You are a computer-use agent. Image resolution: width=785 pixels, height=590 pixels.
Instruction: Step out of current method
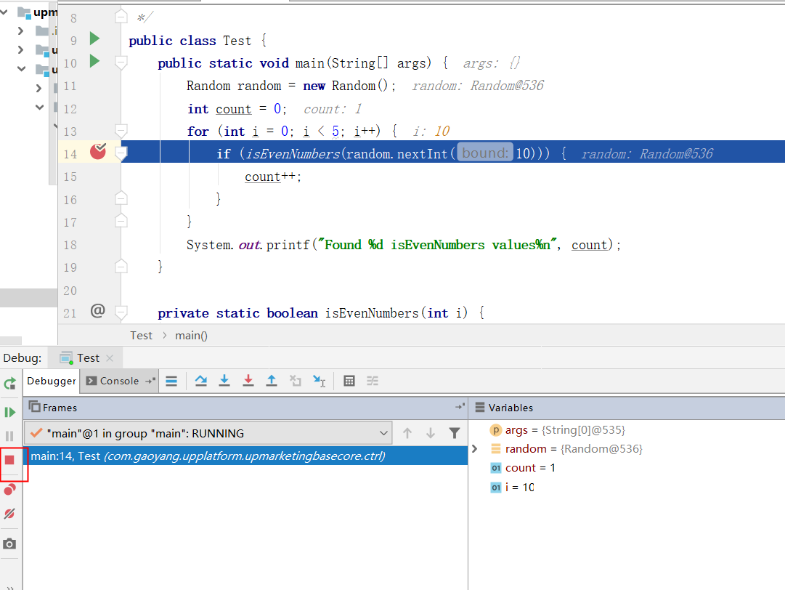[272, 381]
